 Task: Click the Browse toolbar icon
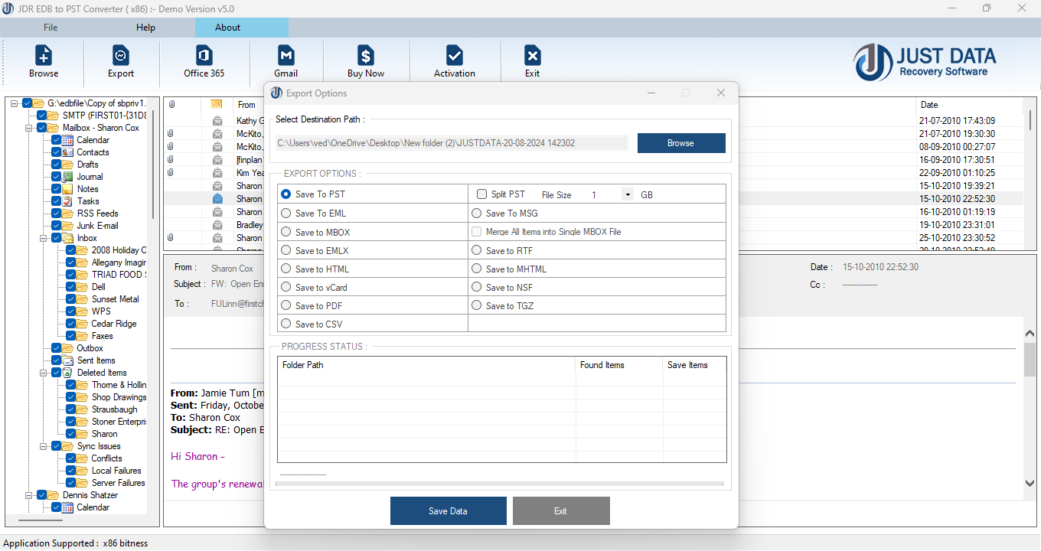point(44,56)
